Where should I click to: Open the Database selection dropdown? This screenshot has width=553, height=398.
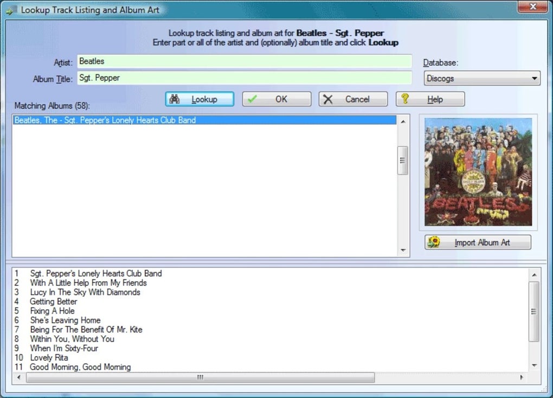(x=533, y=78)
